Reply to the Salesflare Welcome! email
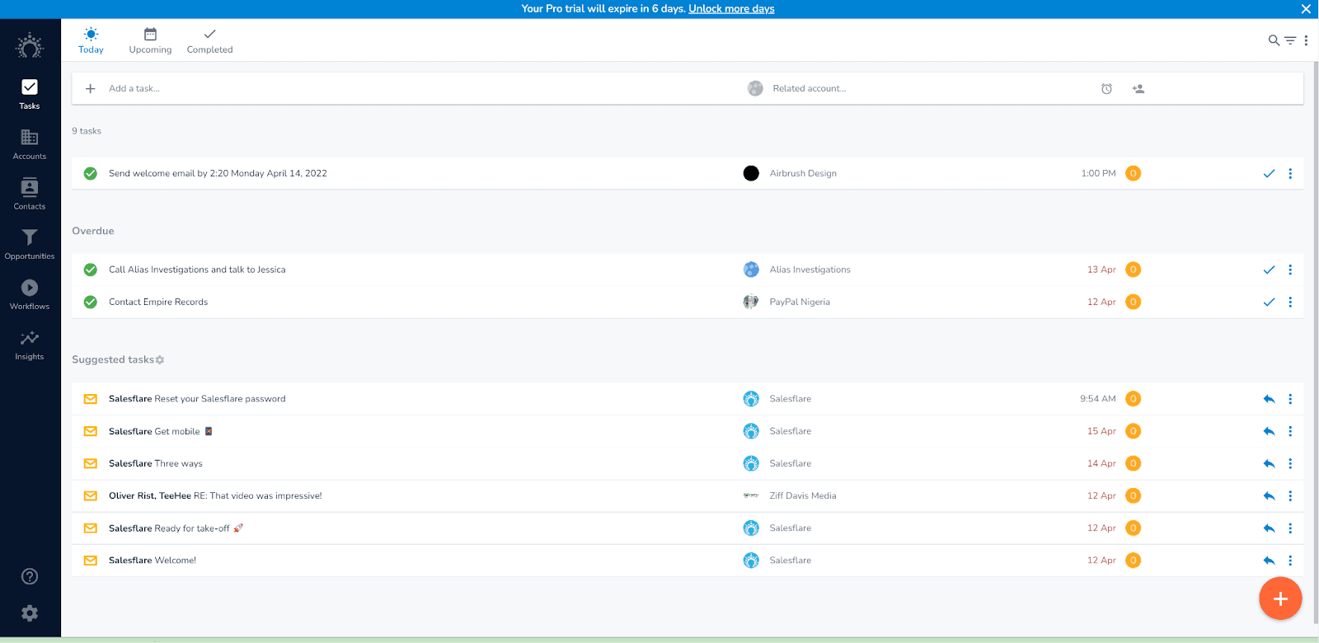The image size is (1319, 643). (x=1269, y=561)
